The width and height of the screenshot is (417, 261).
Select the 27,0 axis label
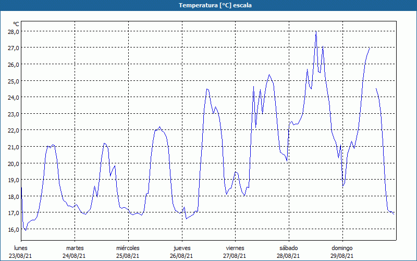14,48
